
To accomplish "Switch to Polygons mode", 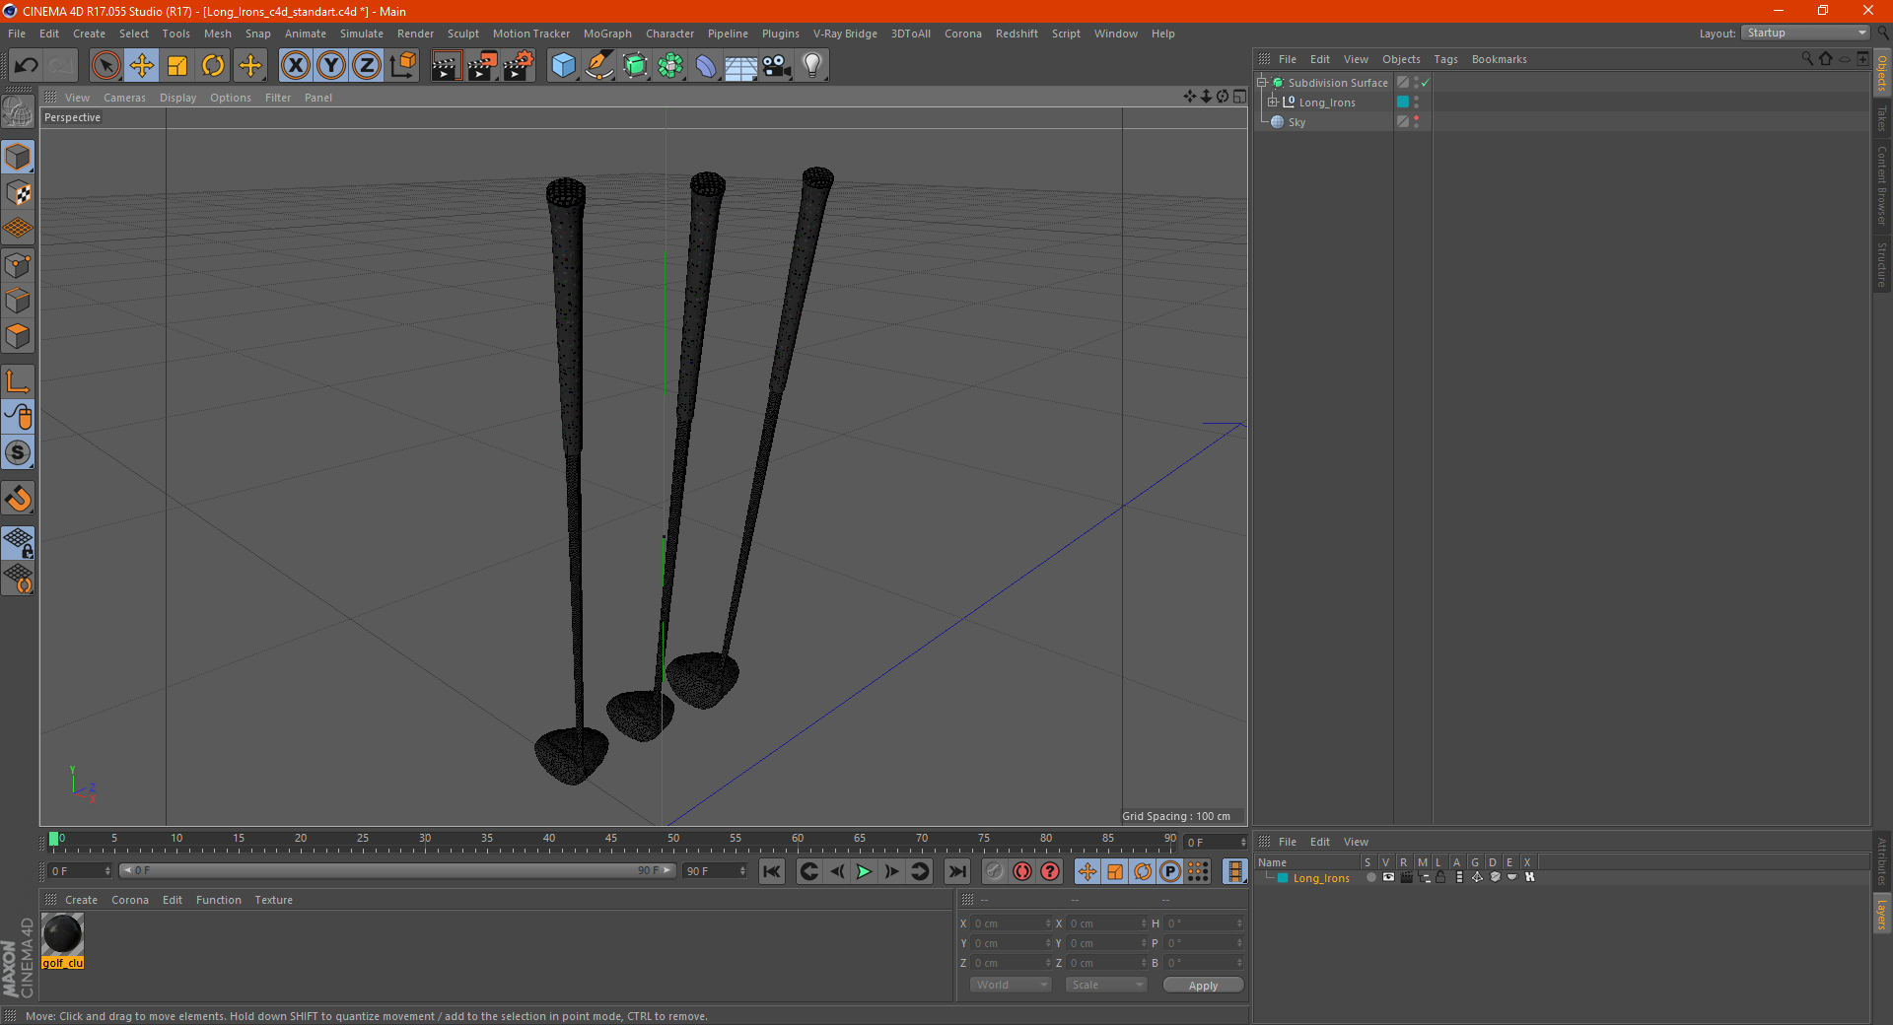I will 18,336.
